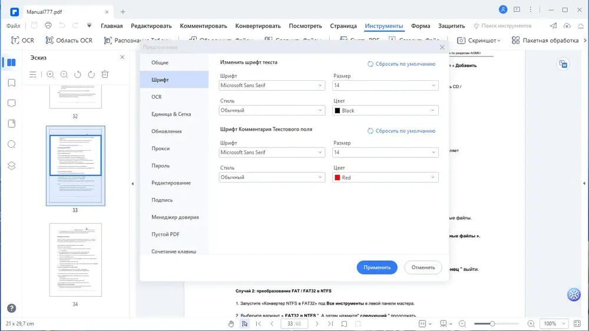Click the snowflake assistant icon
The width and height of the screenshot is (589, 331).
(x=574, y=294)
